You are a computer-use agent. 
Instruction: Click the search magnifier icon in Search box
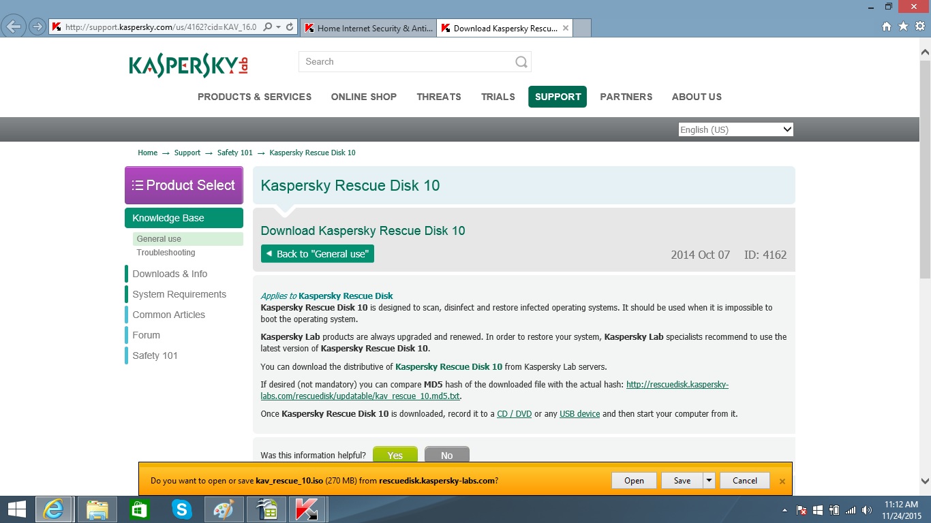pyautogui.click(x=521, y=62)
